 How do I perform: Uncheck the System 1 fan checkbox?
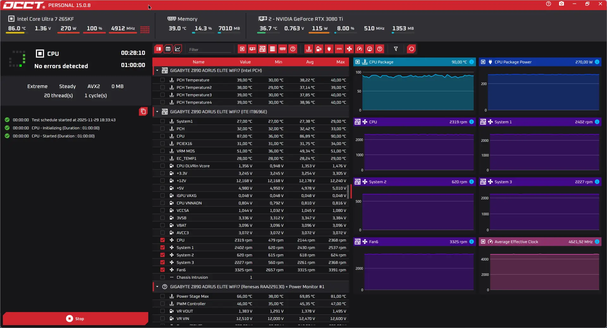pyautogui.click(x=162, y=248)
